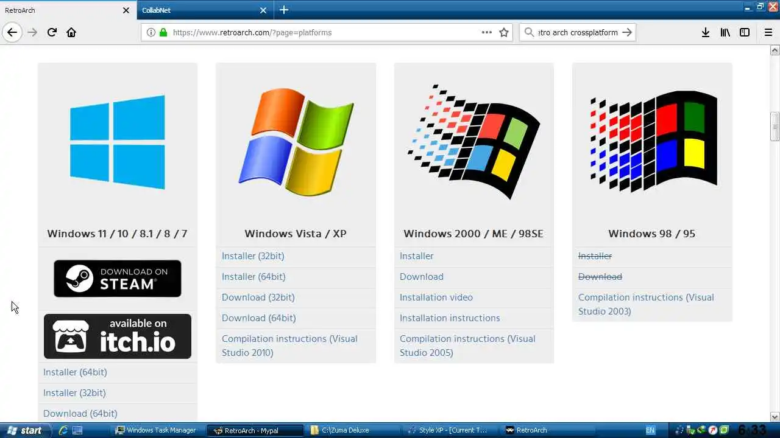Open Installer link for Windows 2000/ME/98SE
This screenshot has height=438, width=780.
coord(417,255)
